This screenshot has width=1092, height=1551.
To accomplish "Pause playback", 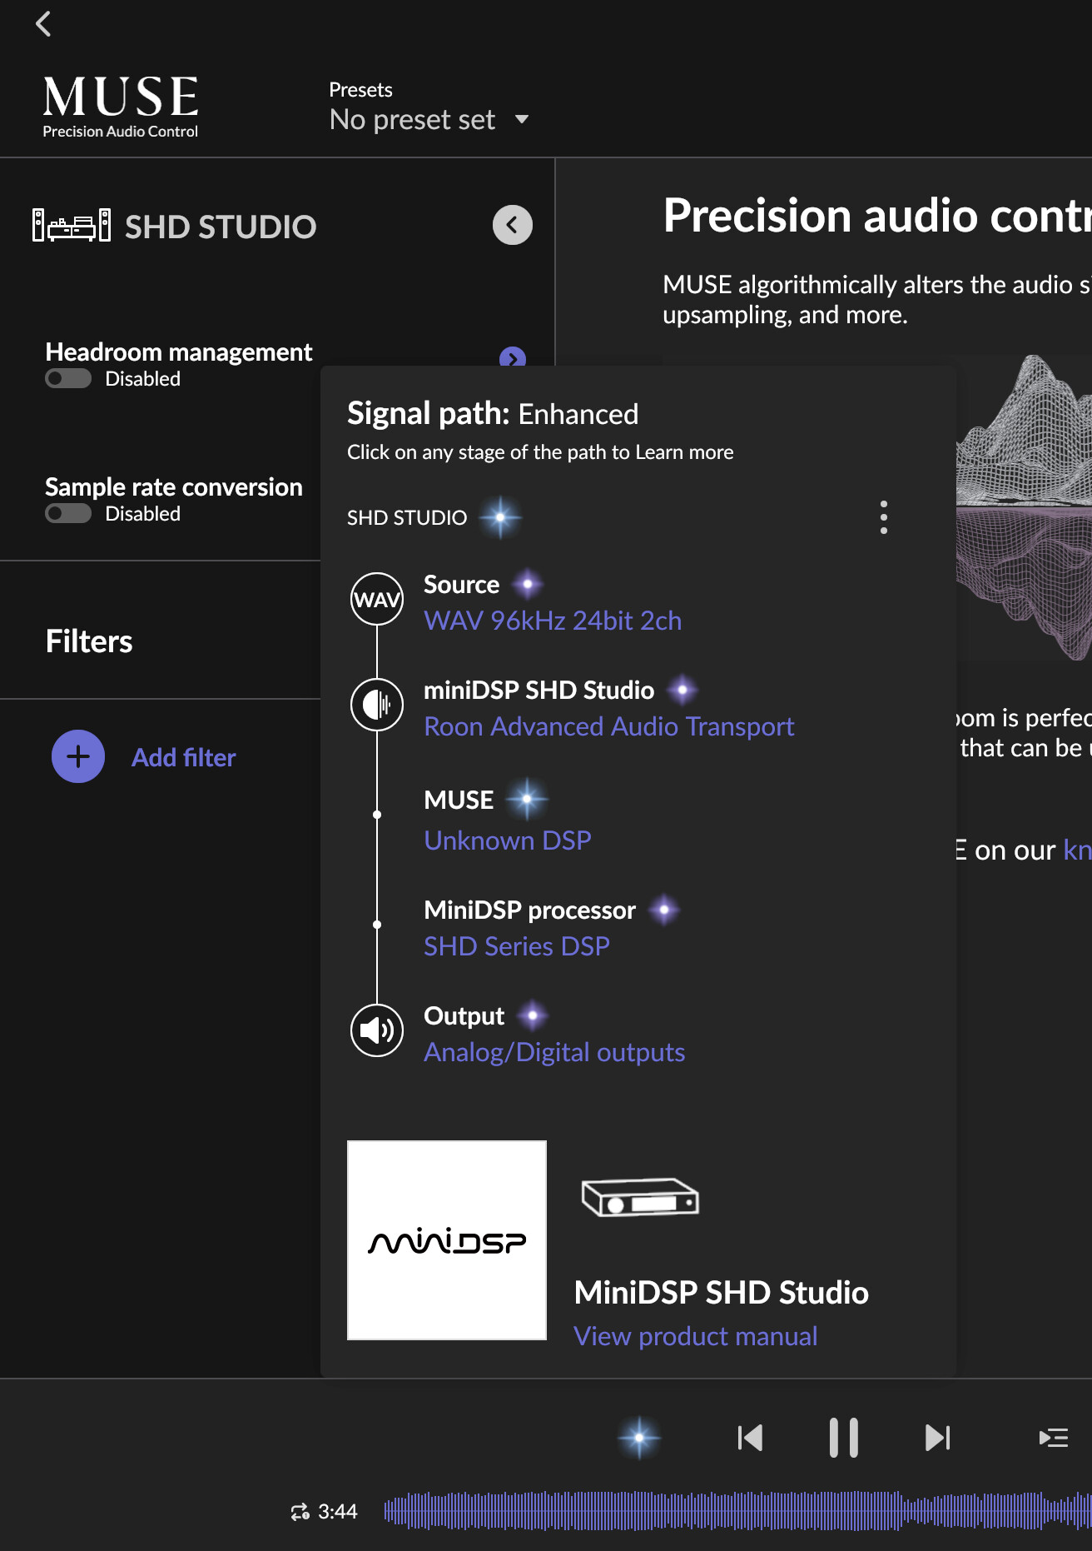I will 843,1438.
